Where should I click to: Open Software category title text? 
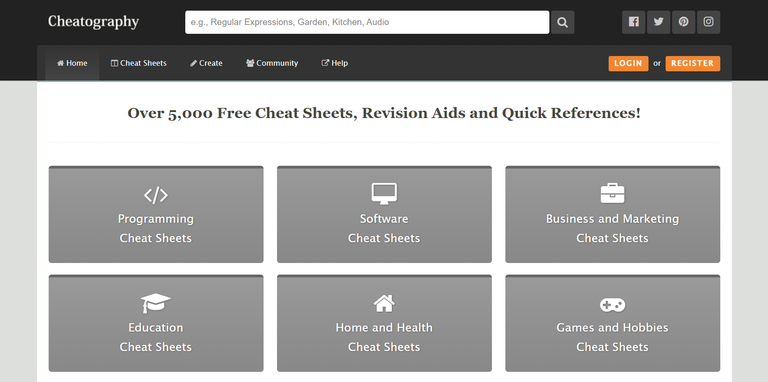click(x=384, y=219)
